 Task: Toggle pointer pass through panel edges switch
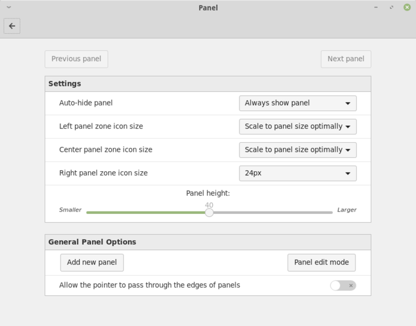343,286
